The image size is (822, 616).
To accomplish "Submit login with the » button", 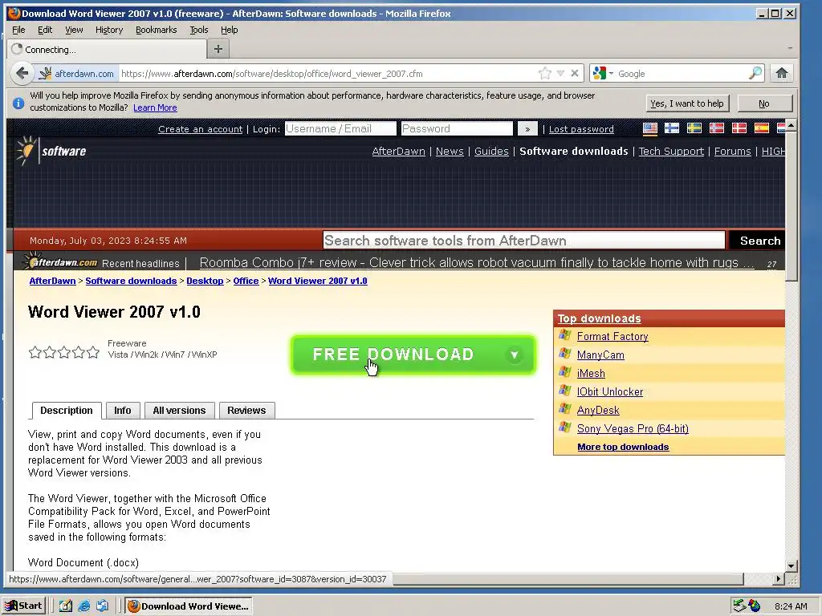I will (527, 129).
